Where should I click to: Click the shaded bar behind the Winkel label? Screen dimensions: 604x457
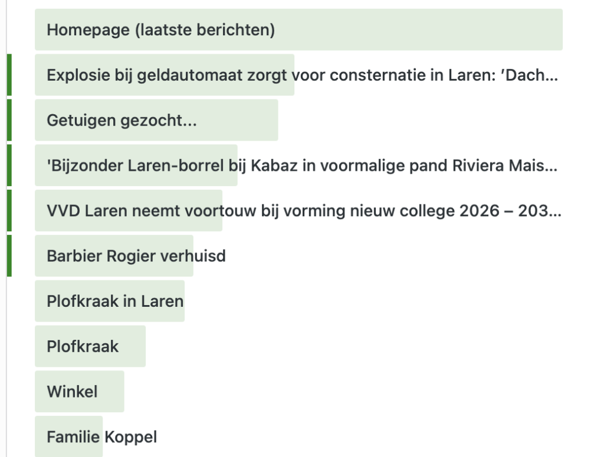(111, 392)
